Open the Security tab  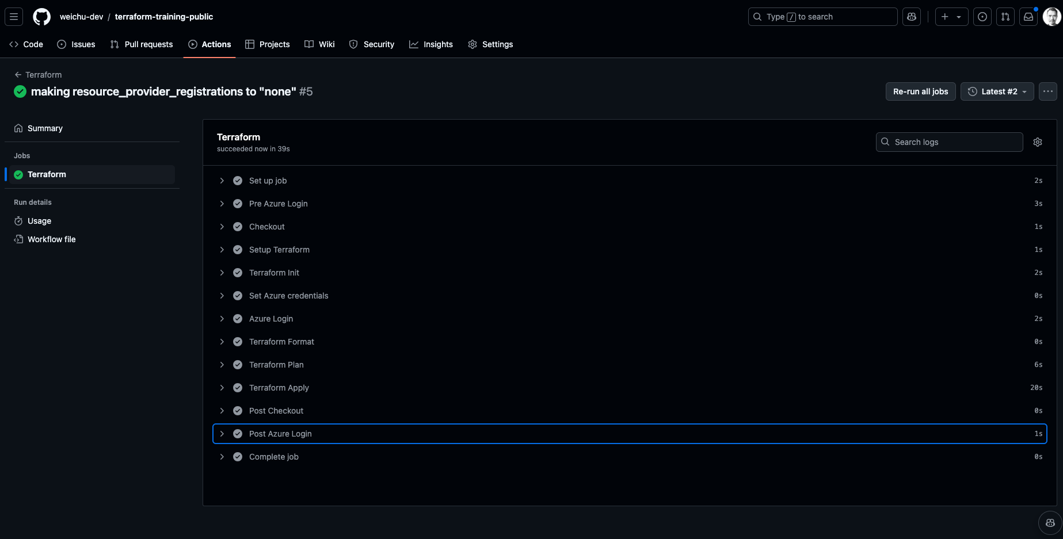[372, 44]
